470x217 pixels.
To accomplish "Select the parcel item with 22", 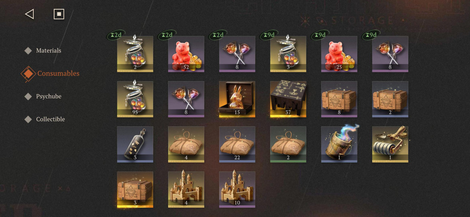I will click(237, 144).
